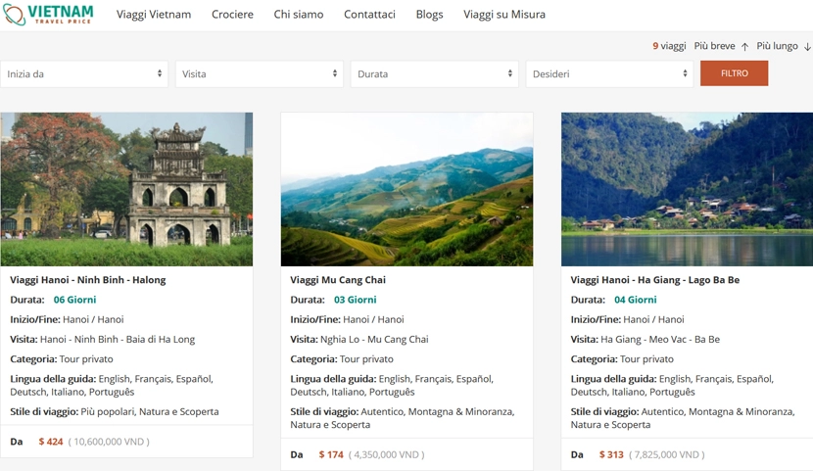Screen dimensions: 813x471
Task: Go to Chi siamo page
Action: click(299, 15)
